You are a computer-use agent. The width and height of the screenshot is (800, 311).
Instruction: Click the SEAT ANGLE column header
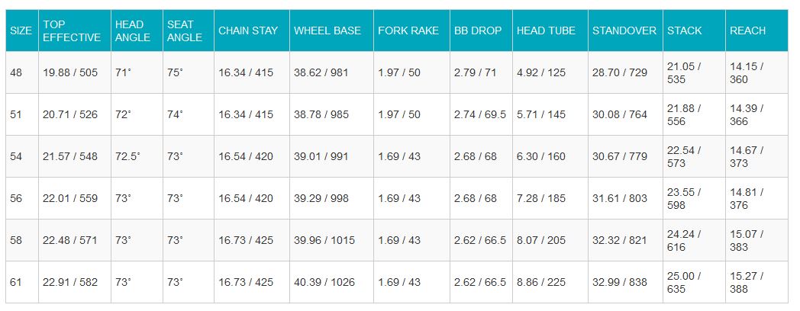[x=184, y=30]
